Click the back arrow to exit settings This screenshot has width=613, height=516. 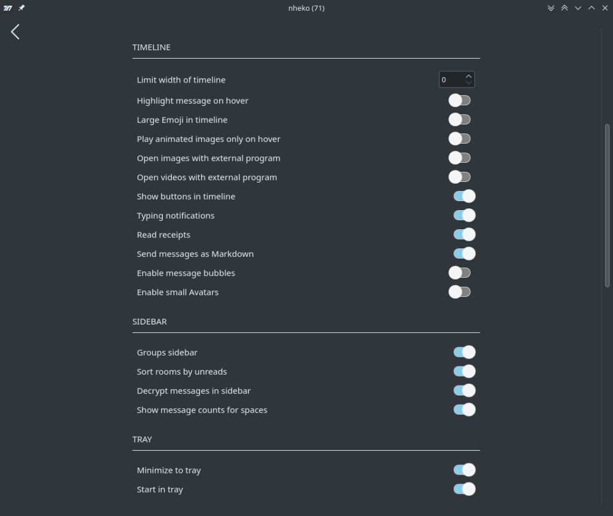point(15,32)
